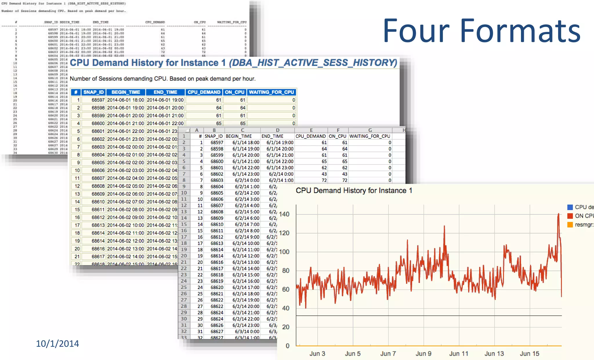Click the blue CPU demand legend swatch
This screenshot has width=594, height=360.
570,207
